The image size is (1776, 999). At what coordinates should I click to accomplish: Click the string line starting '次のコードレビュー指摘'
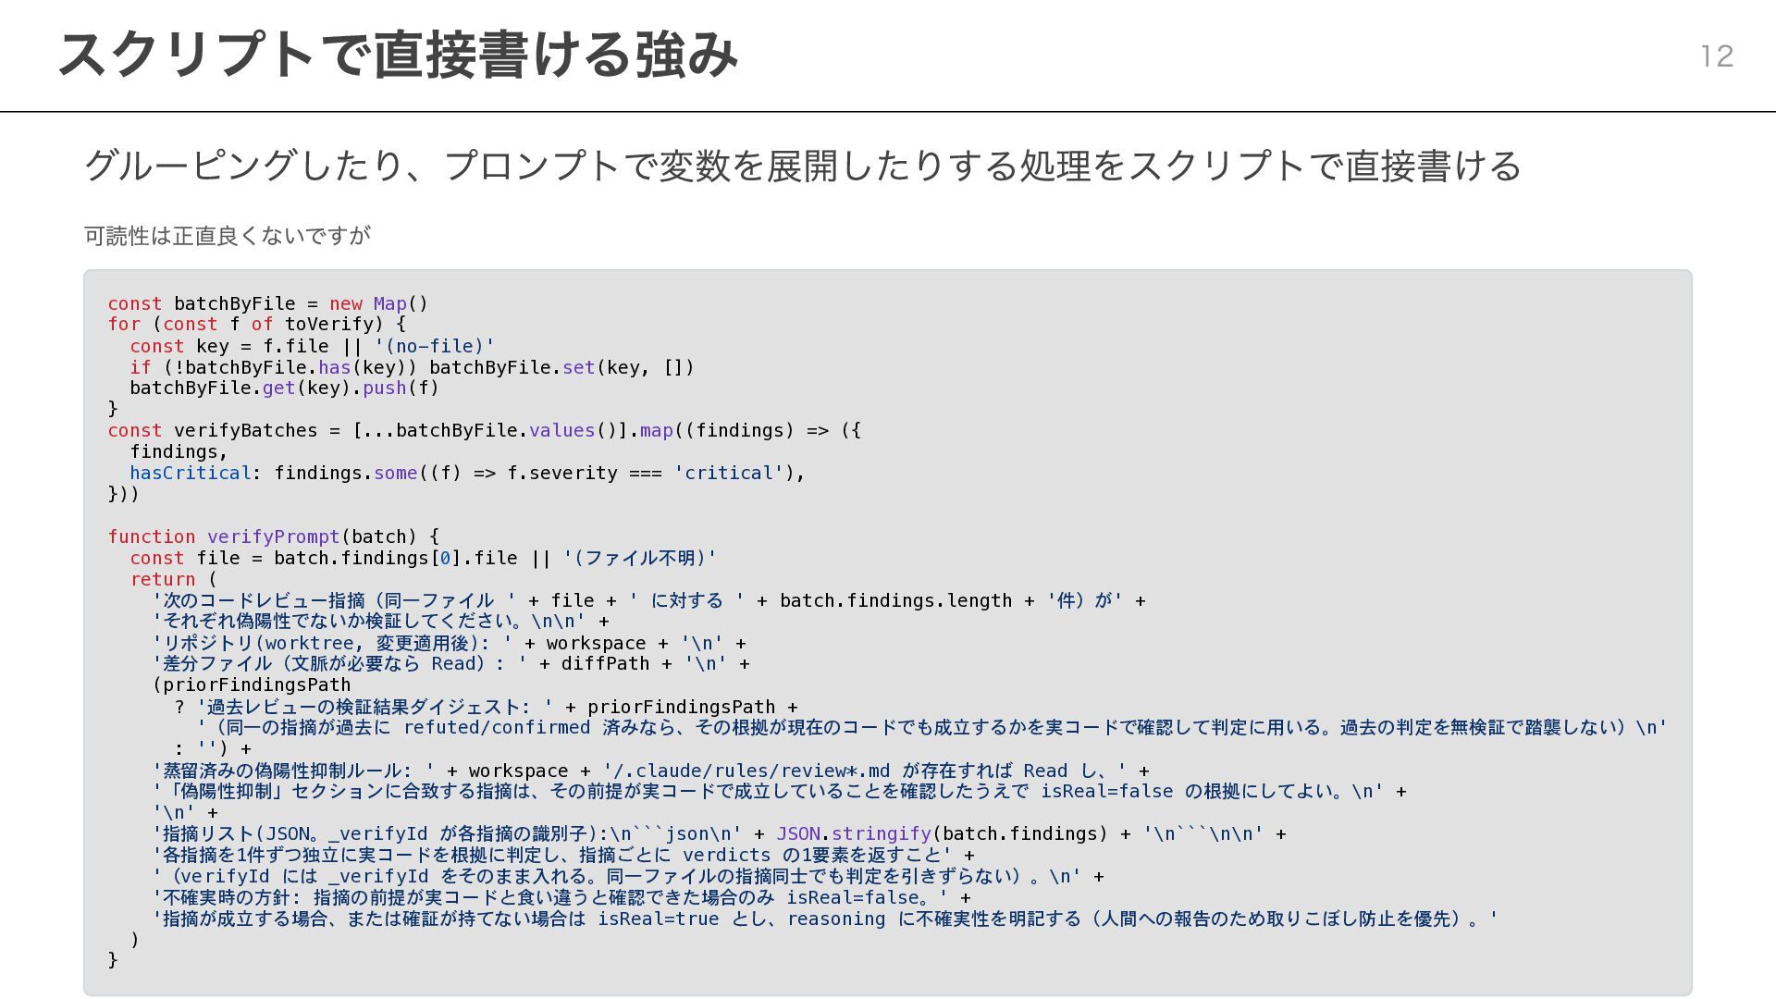pos(649,601)
